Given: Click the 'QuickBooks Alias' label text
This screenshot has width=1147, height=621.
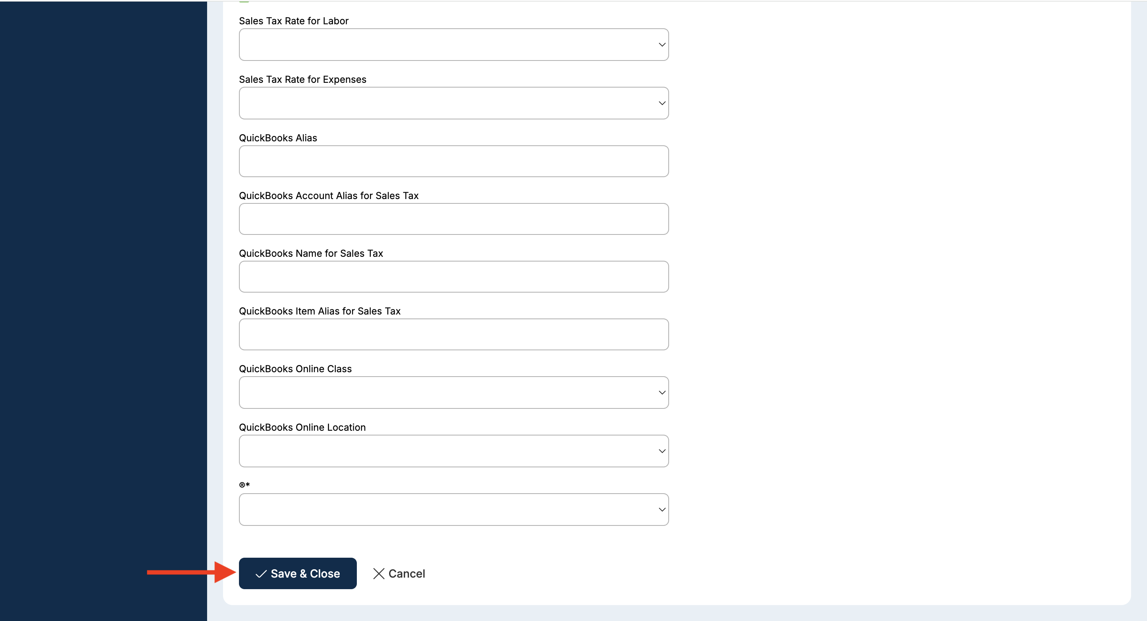Looking at the screenshot, I should [x=278, y=138].
